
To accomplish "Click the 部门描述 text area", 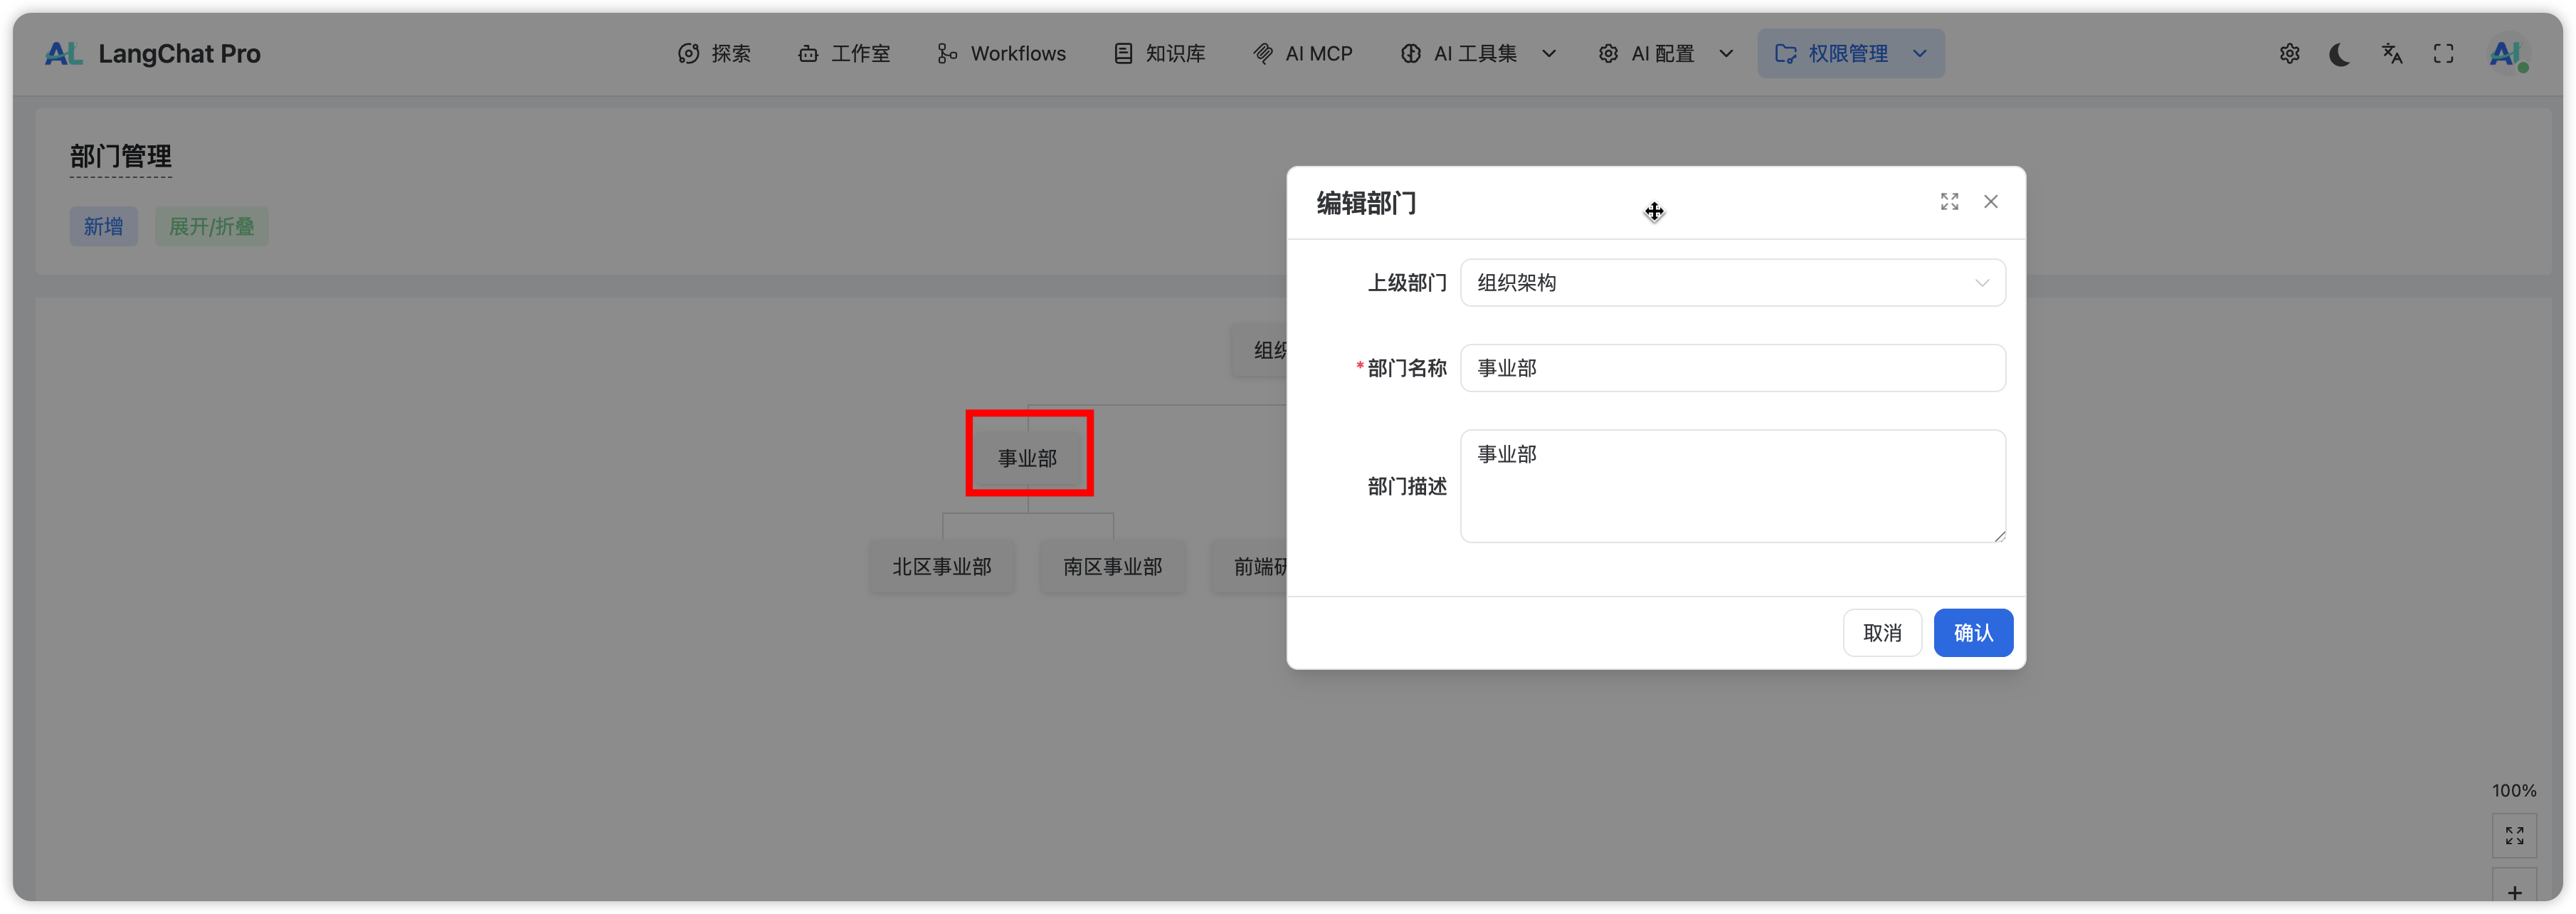I will click(x=1732, y=486).
